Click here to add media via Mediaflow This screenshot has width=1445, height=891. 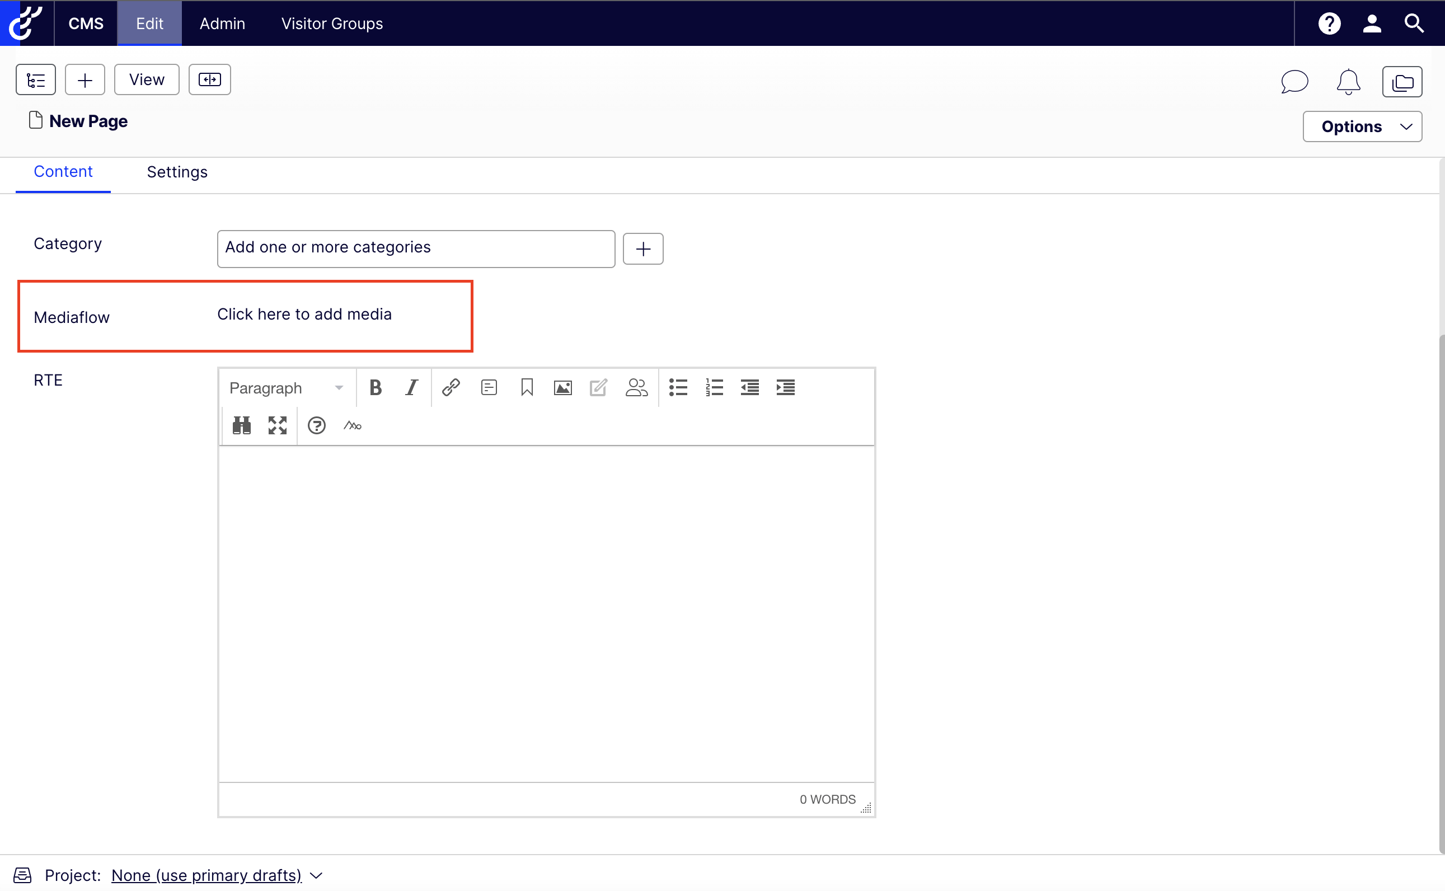(304, 314)
